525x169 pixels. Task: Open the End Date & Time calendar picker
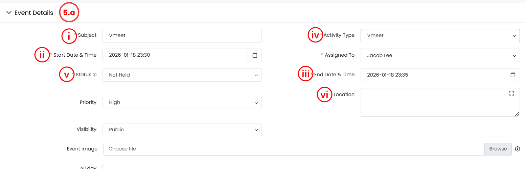513,75
